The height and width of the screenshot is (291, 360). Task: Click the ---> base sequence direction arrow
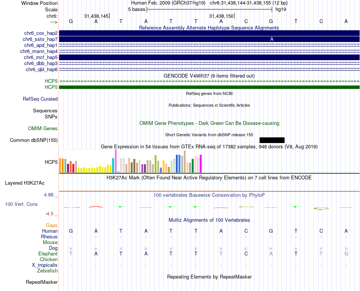click(54, 22)
